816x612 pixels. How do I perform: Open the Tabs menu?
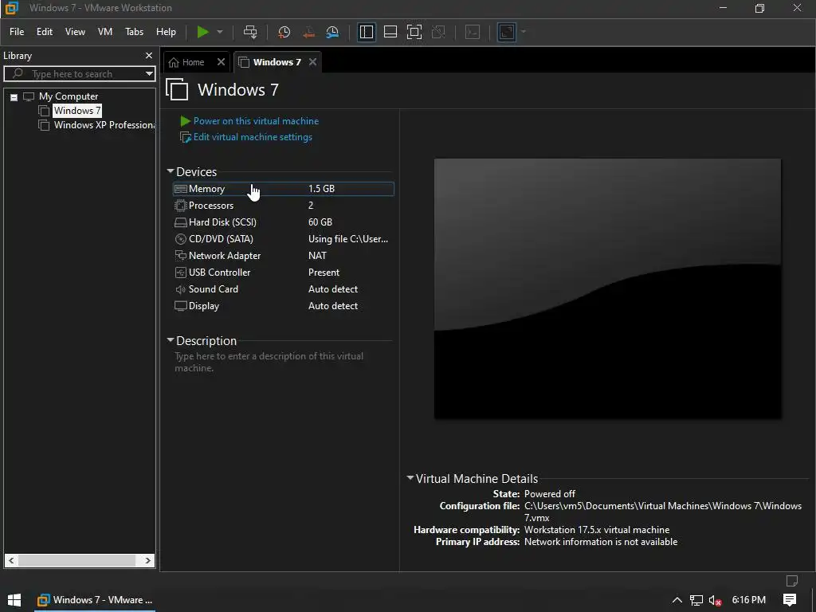coord(134,32)
